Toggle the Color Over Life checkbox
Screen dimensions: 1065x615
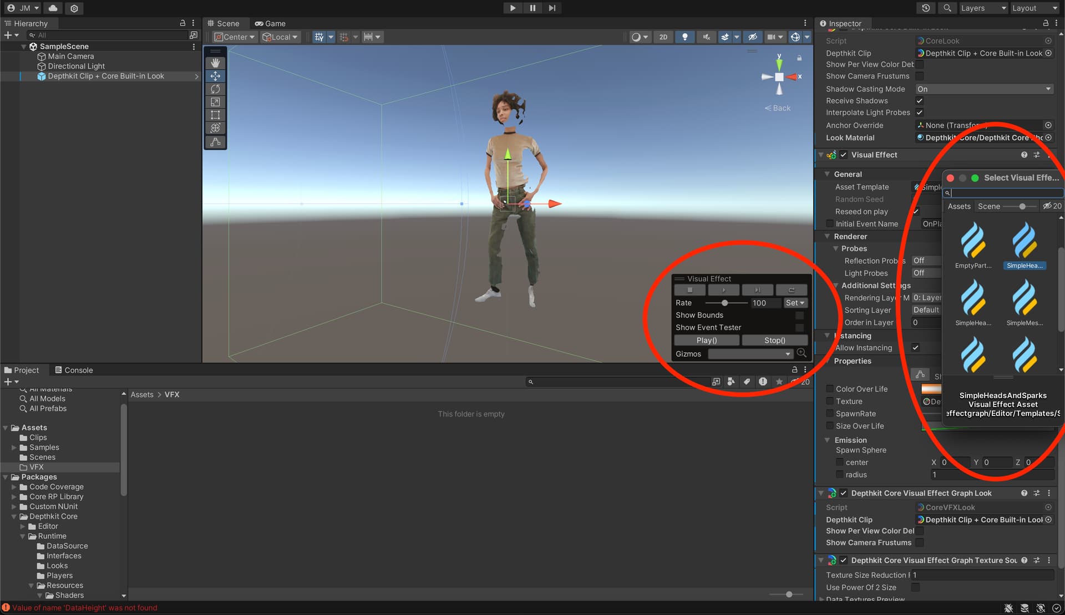coord(830,389)
